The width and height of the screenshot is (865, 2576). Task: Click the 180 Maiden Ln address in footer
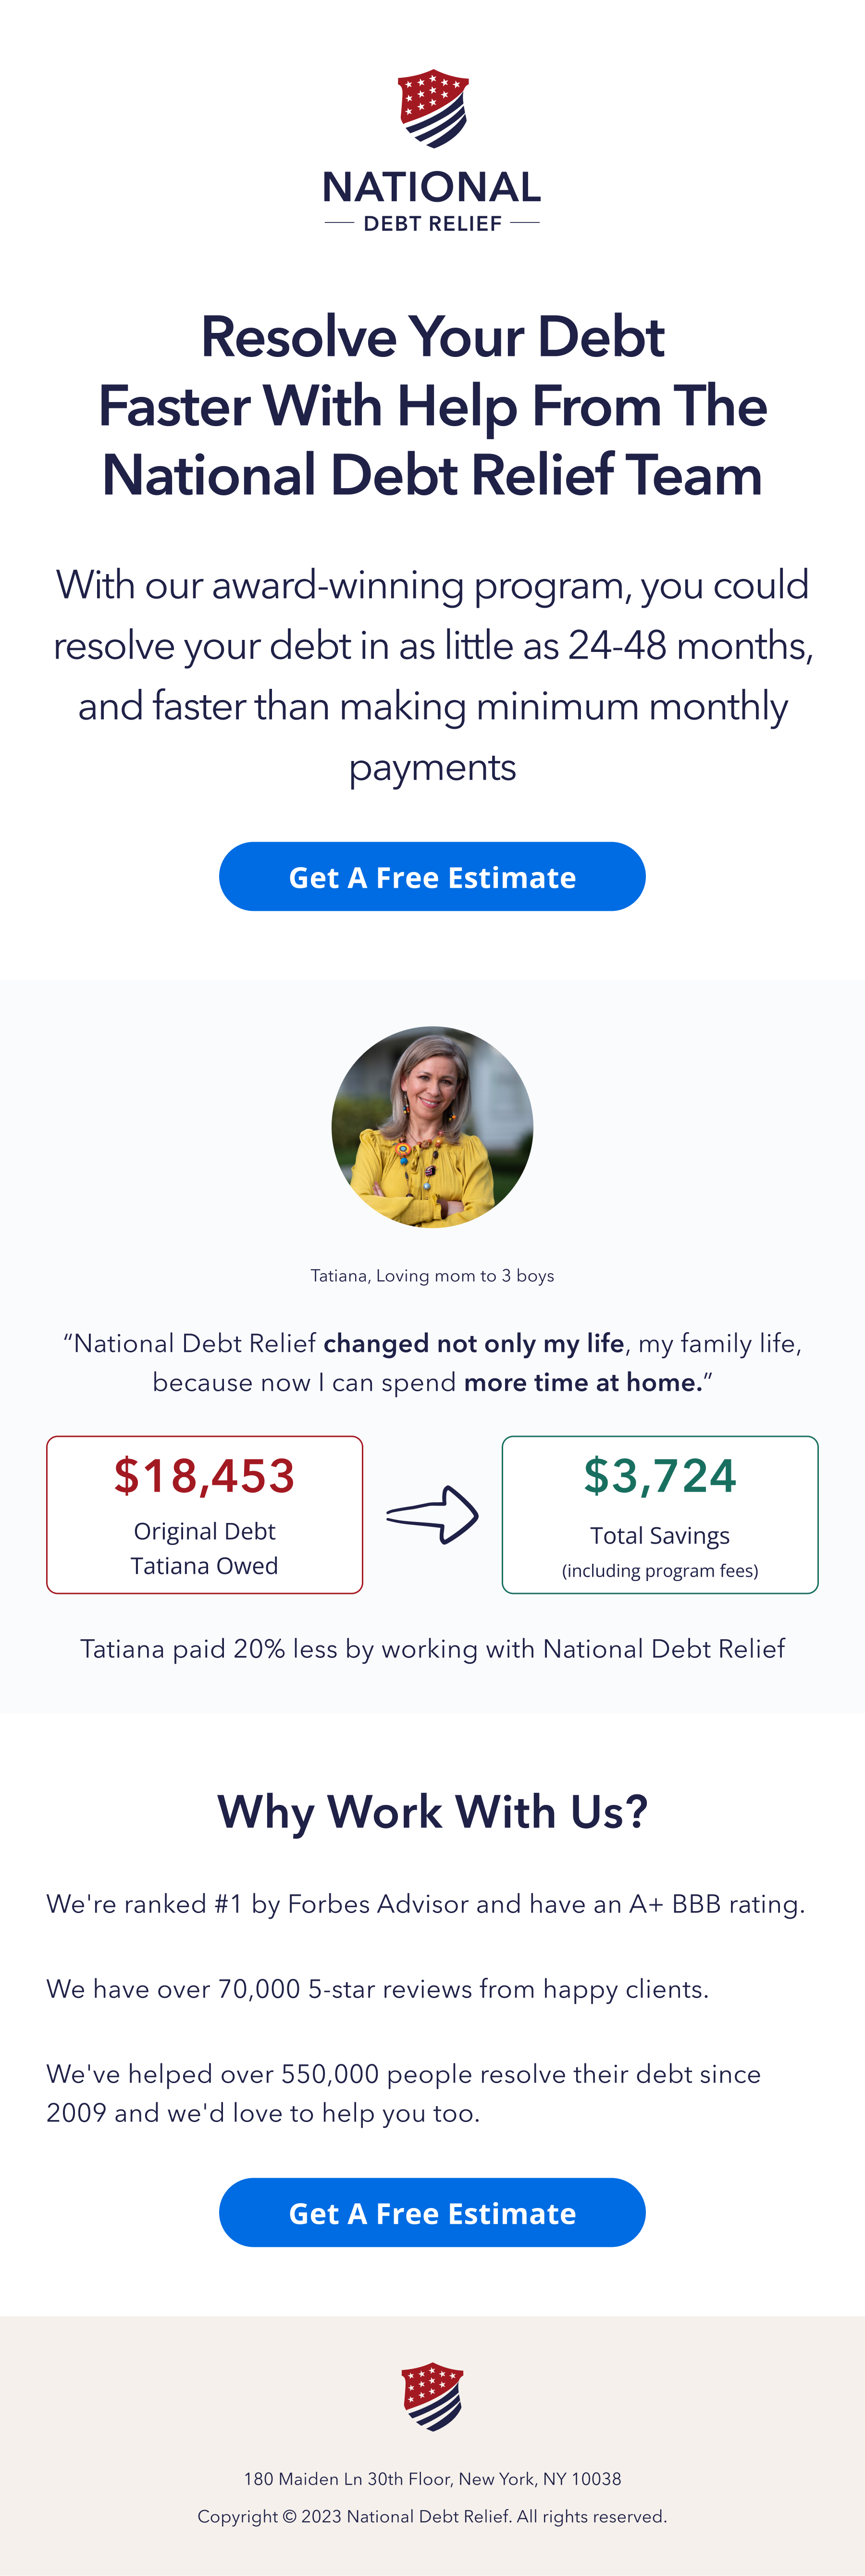pos(432,2479)
